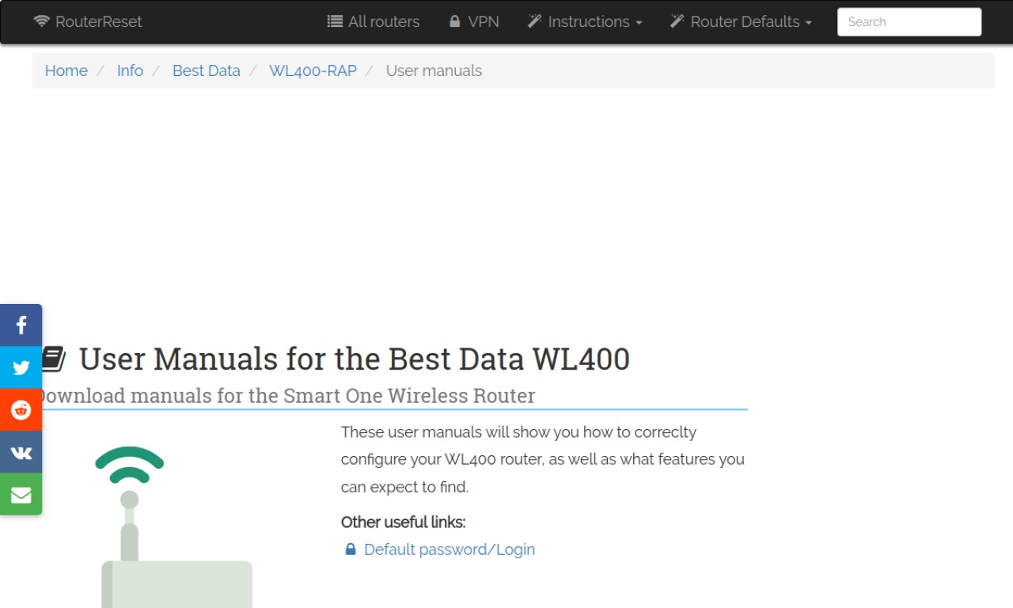The width and height of the screenshot is (1013, 608).
Task: Click the list icon beside All routers
Action: click(335, 21)
